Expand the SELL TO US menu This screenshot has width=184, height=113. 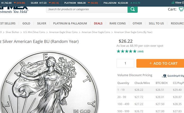click(x=156, y=23)
